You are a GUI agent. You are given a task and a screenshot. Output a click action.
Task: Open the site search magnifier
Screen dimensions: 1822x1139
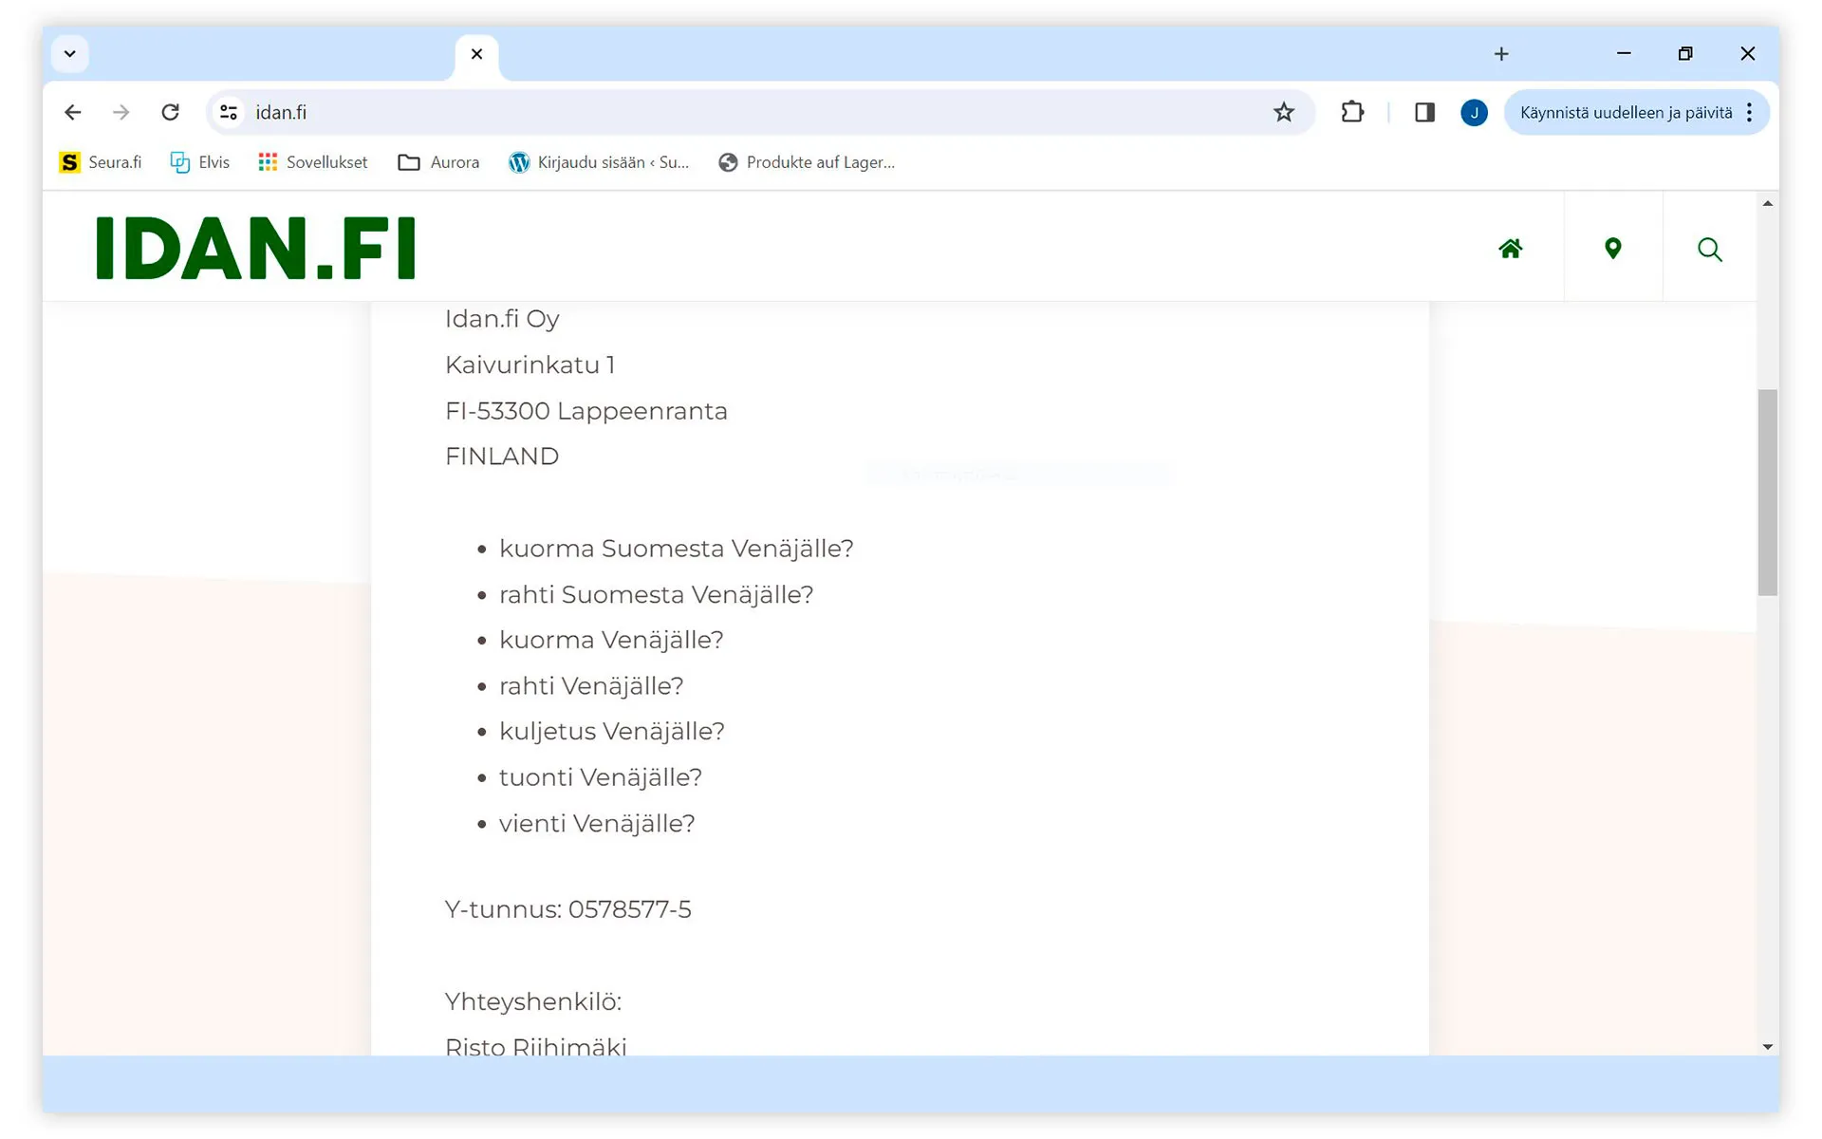pos(1709,250)
